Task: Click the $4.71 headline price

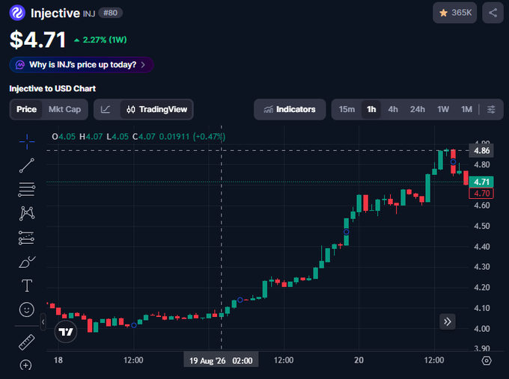Action: (38, 40)
